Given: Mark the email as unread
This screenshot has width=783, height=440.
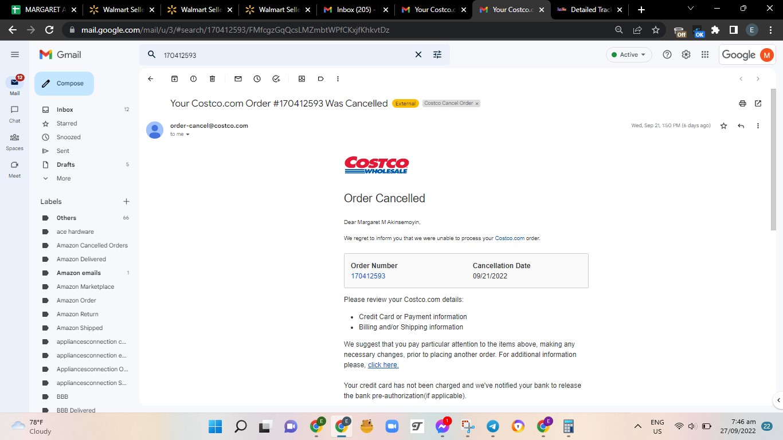Looking at the screenshot, I should (x=238, y=78).
